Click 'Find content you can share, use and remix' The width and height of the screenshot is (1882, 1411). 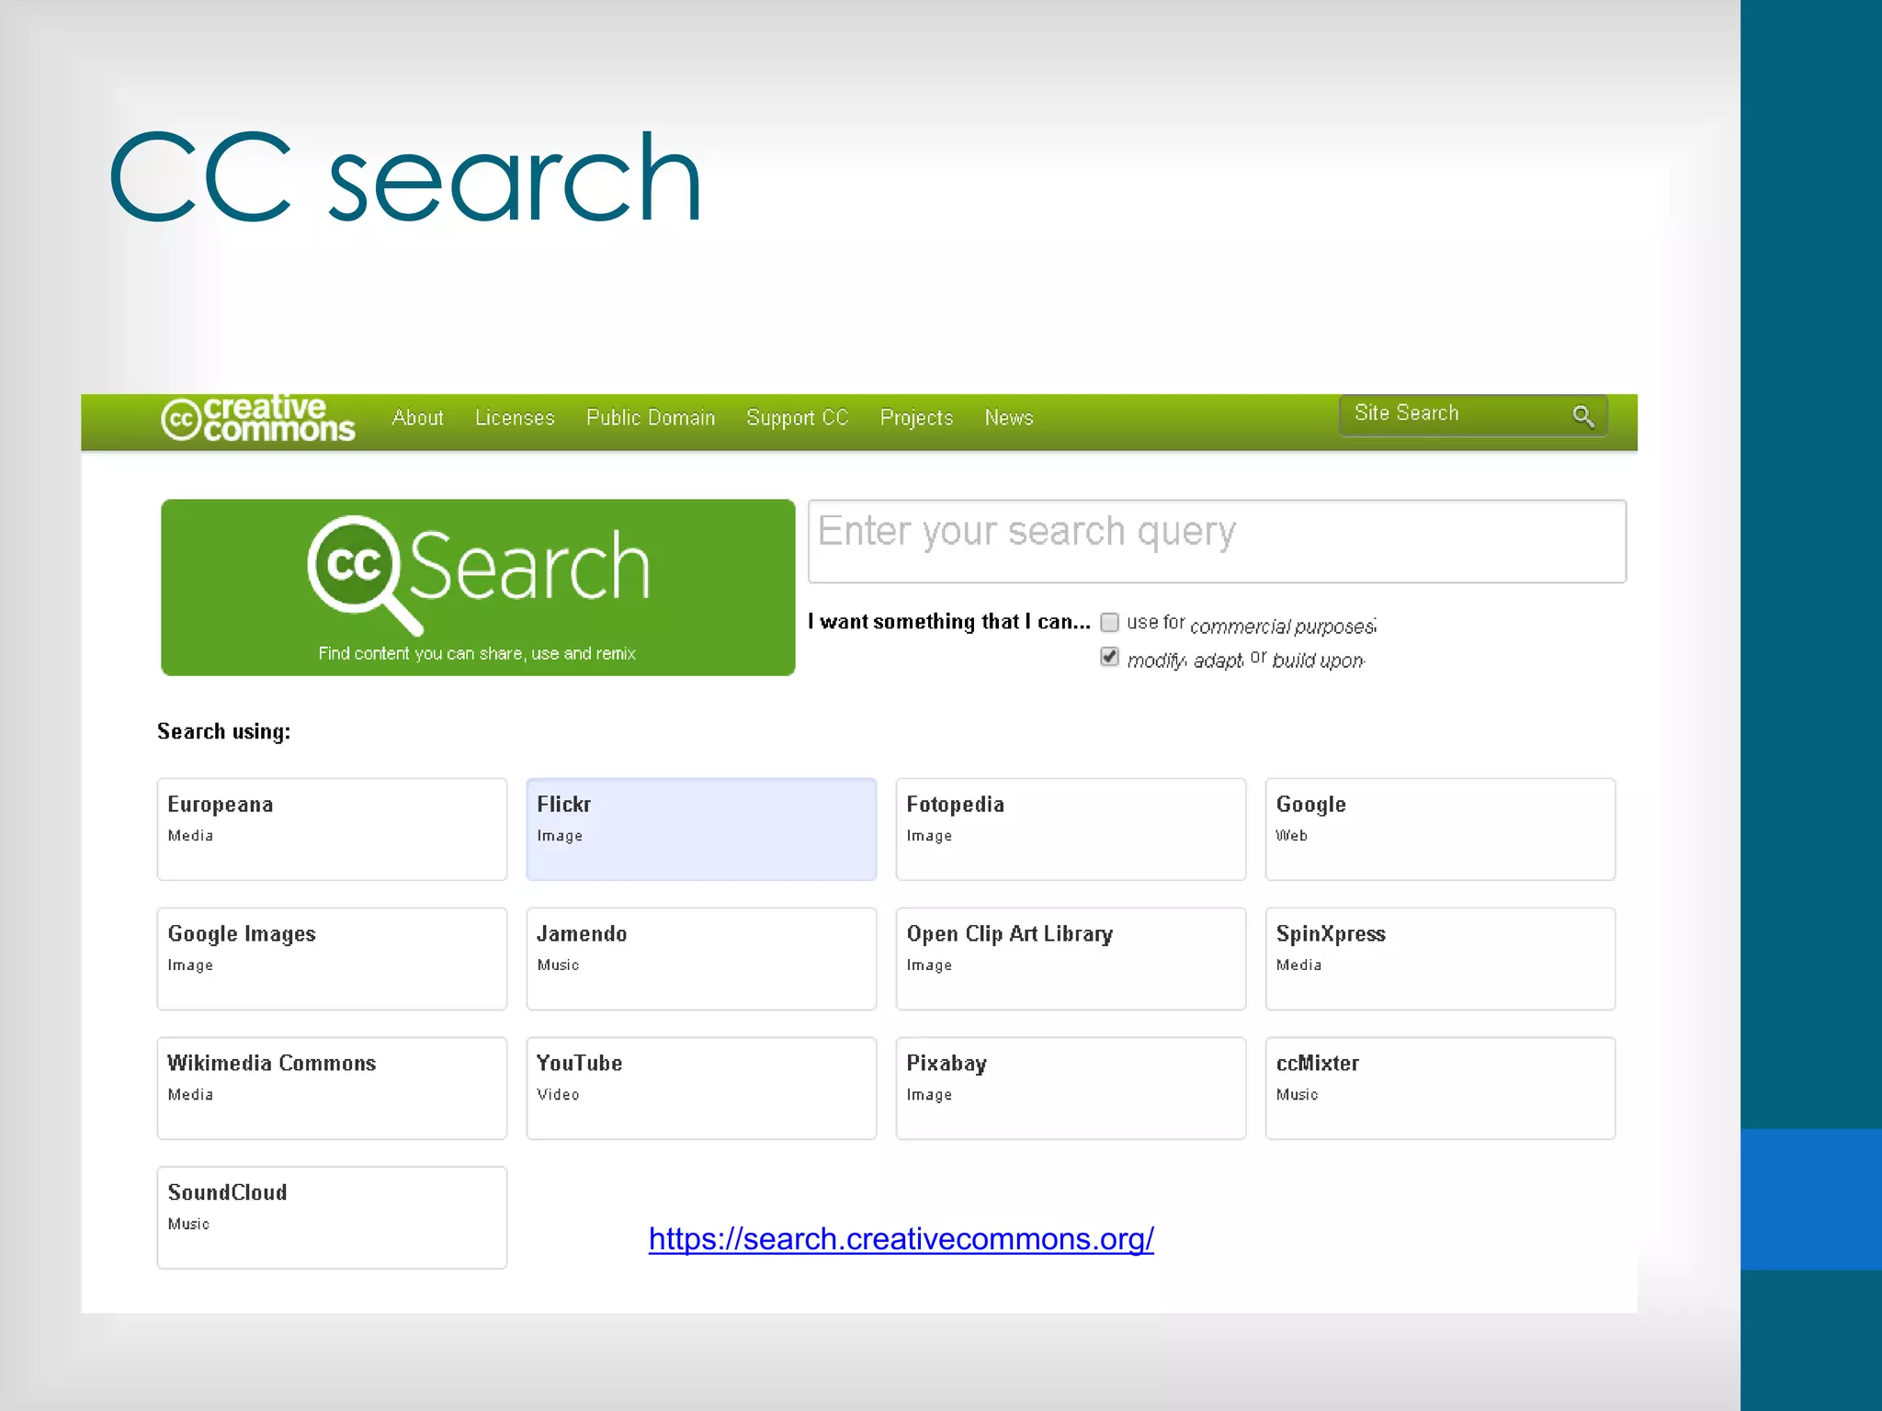click(477, 653)
